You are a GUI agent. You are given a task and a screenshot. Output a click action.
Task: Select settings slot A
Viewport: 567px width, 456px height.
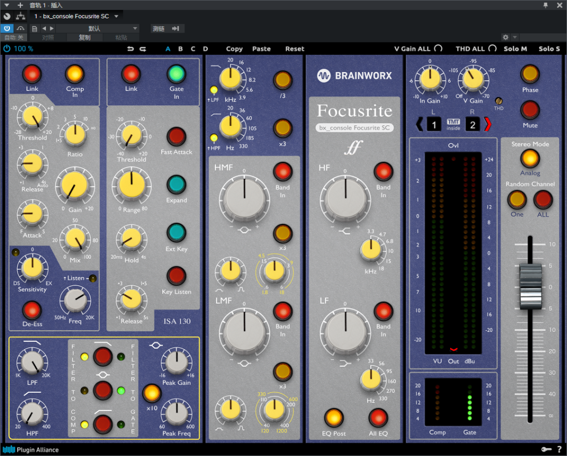pos(168,49)
